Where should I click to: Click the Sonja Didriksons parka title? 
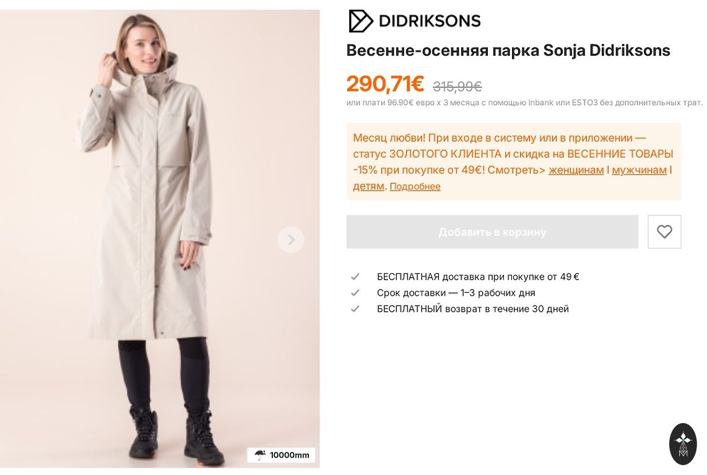tap(508, 51)
